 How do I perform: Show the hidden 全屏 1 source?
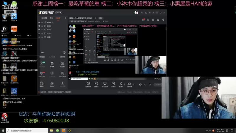[39, 37]
